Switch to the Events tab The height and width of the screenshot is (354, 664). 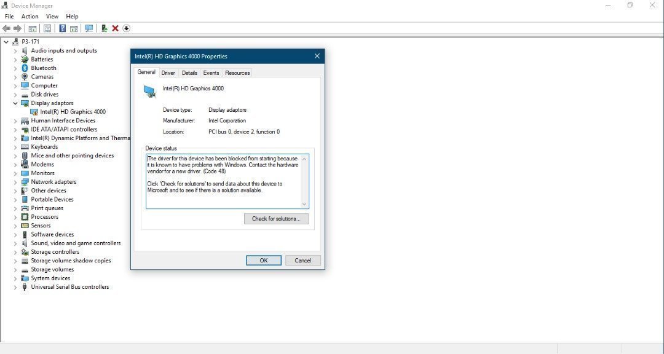pos(211,73)
